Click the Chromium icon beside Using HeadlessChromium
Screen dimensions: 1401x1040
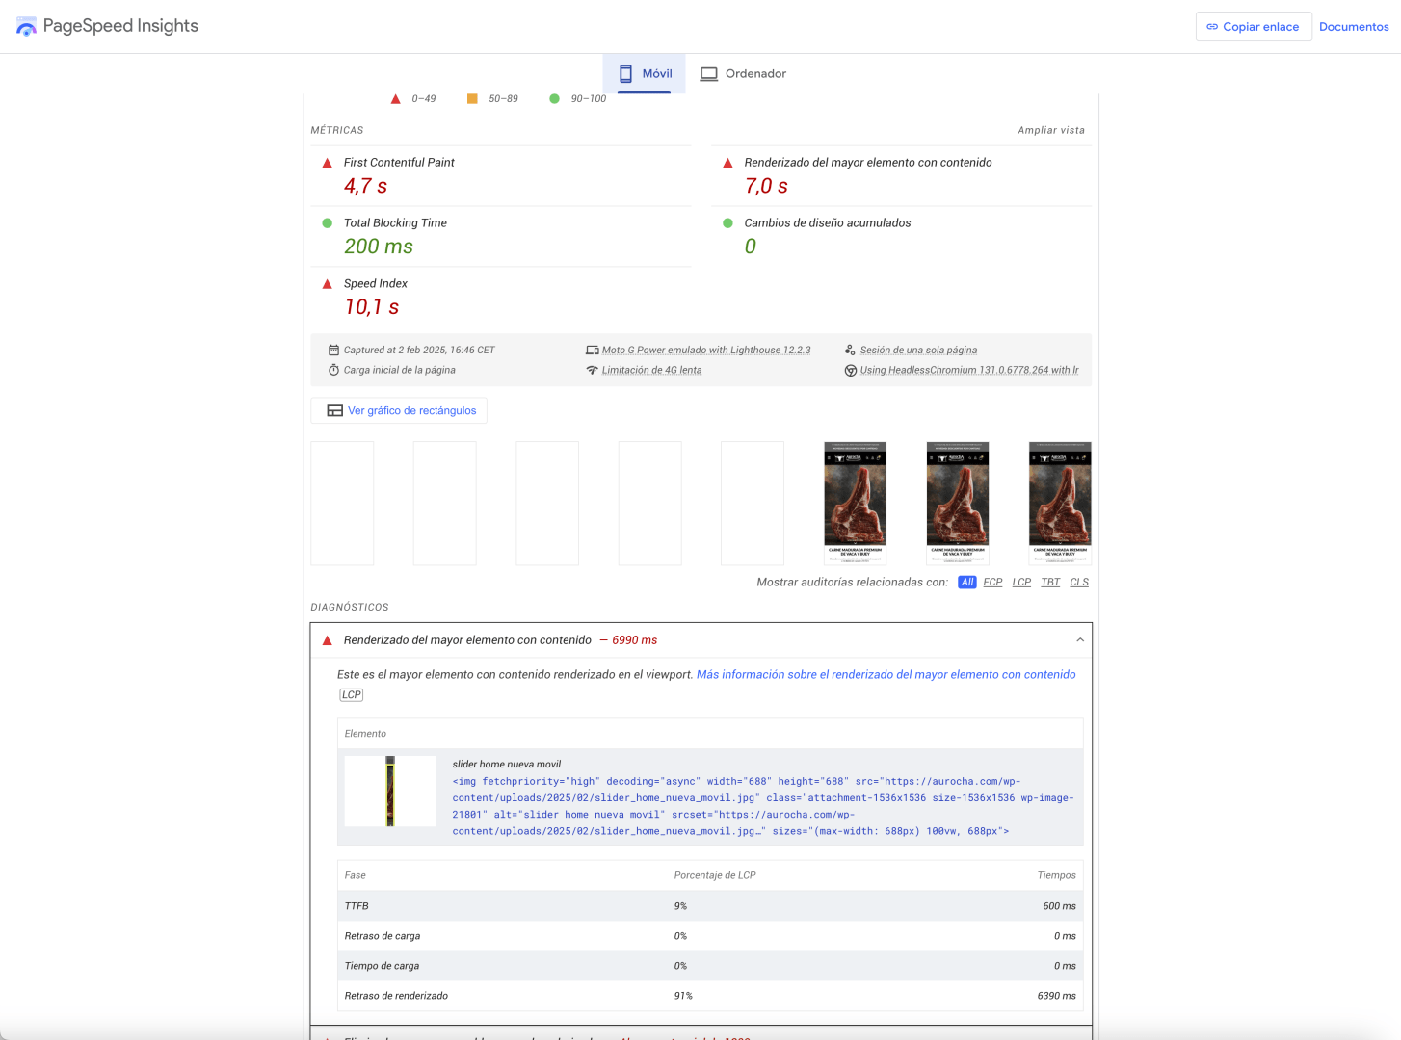click(850, 370)
